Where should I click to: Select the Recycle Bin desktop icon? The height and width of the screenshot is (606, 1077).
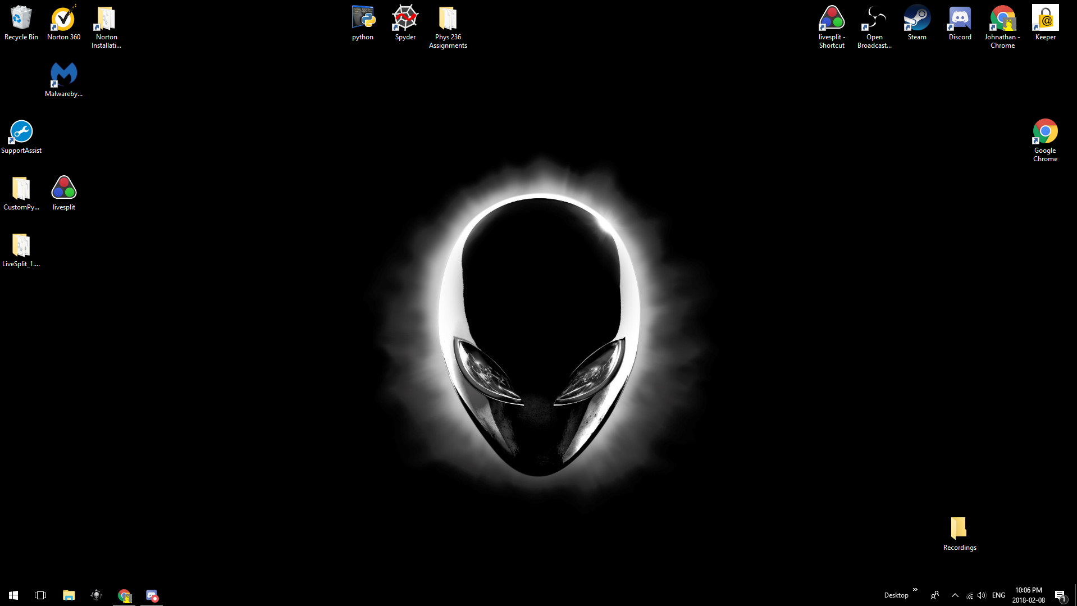point(21,23)
